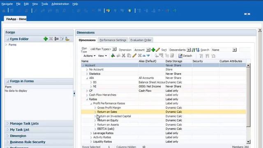The width and height of the screenshot is (263, 148).
Task: Expand the CF member
Action: pyautogui.click(x=87, y=91)
